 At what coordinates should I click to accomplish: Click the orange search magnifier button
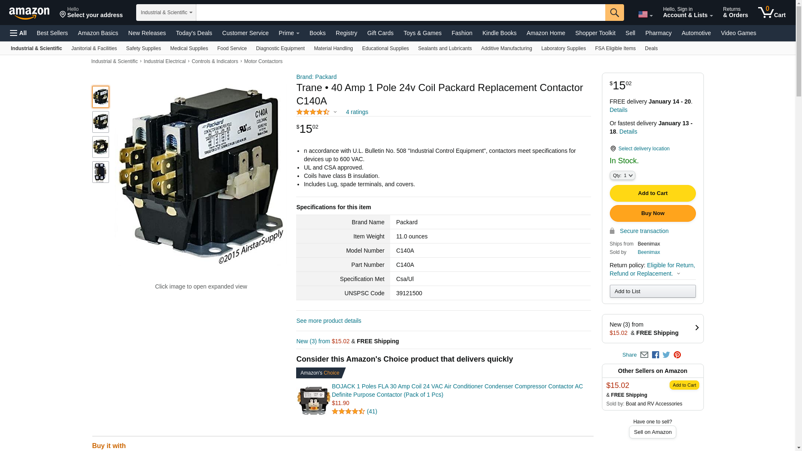[614, 13]
